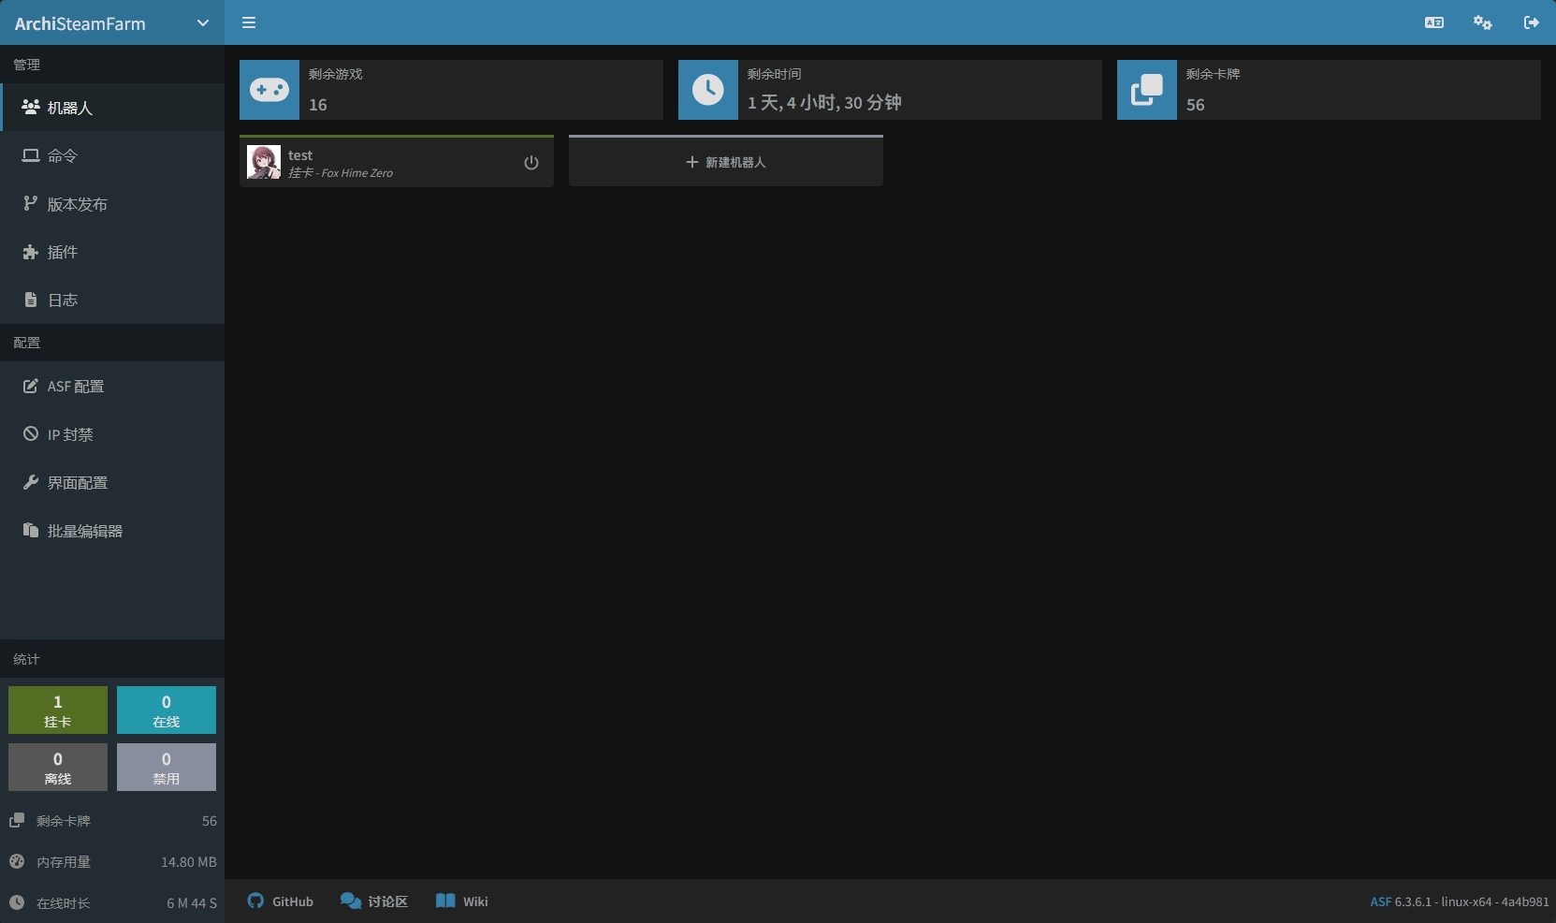This screenshot has width=1556, height=923.
Task: Click the clock icon beside 在线时长
Action: (17, 902)
